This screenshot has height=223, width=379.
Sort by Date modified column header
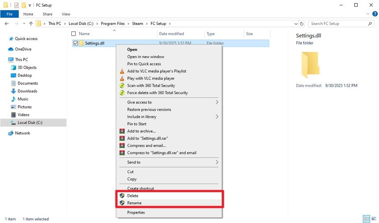(171, 34)
